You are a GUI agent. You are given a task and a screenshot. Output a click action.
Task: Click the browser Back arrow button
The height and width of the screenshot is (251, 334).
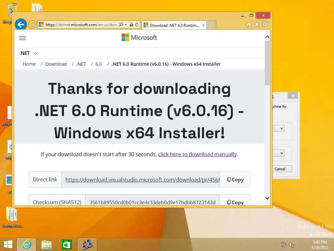pyautogui.click(x=21, y=25)
